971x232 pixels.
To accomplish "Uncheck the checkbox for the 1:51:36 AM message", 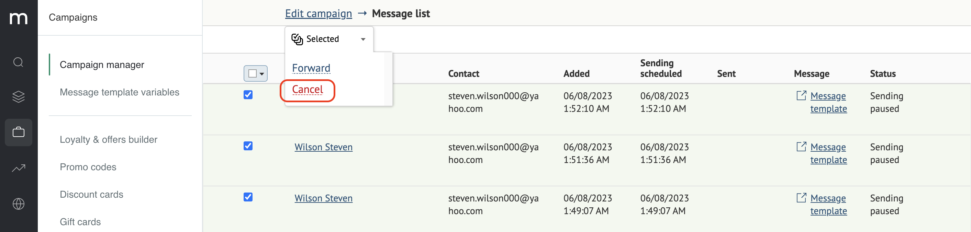I will coord(248,146).
